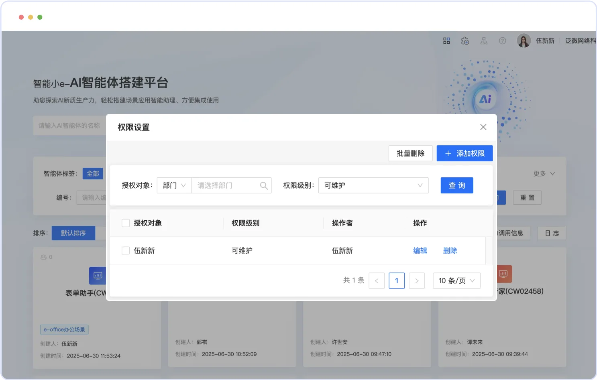Viewport: 597px width, 380px height.
Task: Click the 泛微网络科 company name
Action: point(581,41)
